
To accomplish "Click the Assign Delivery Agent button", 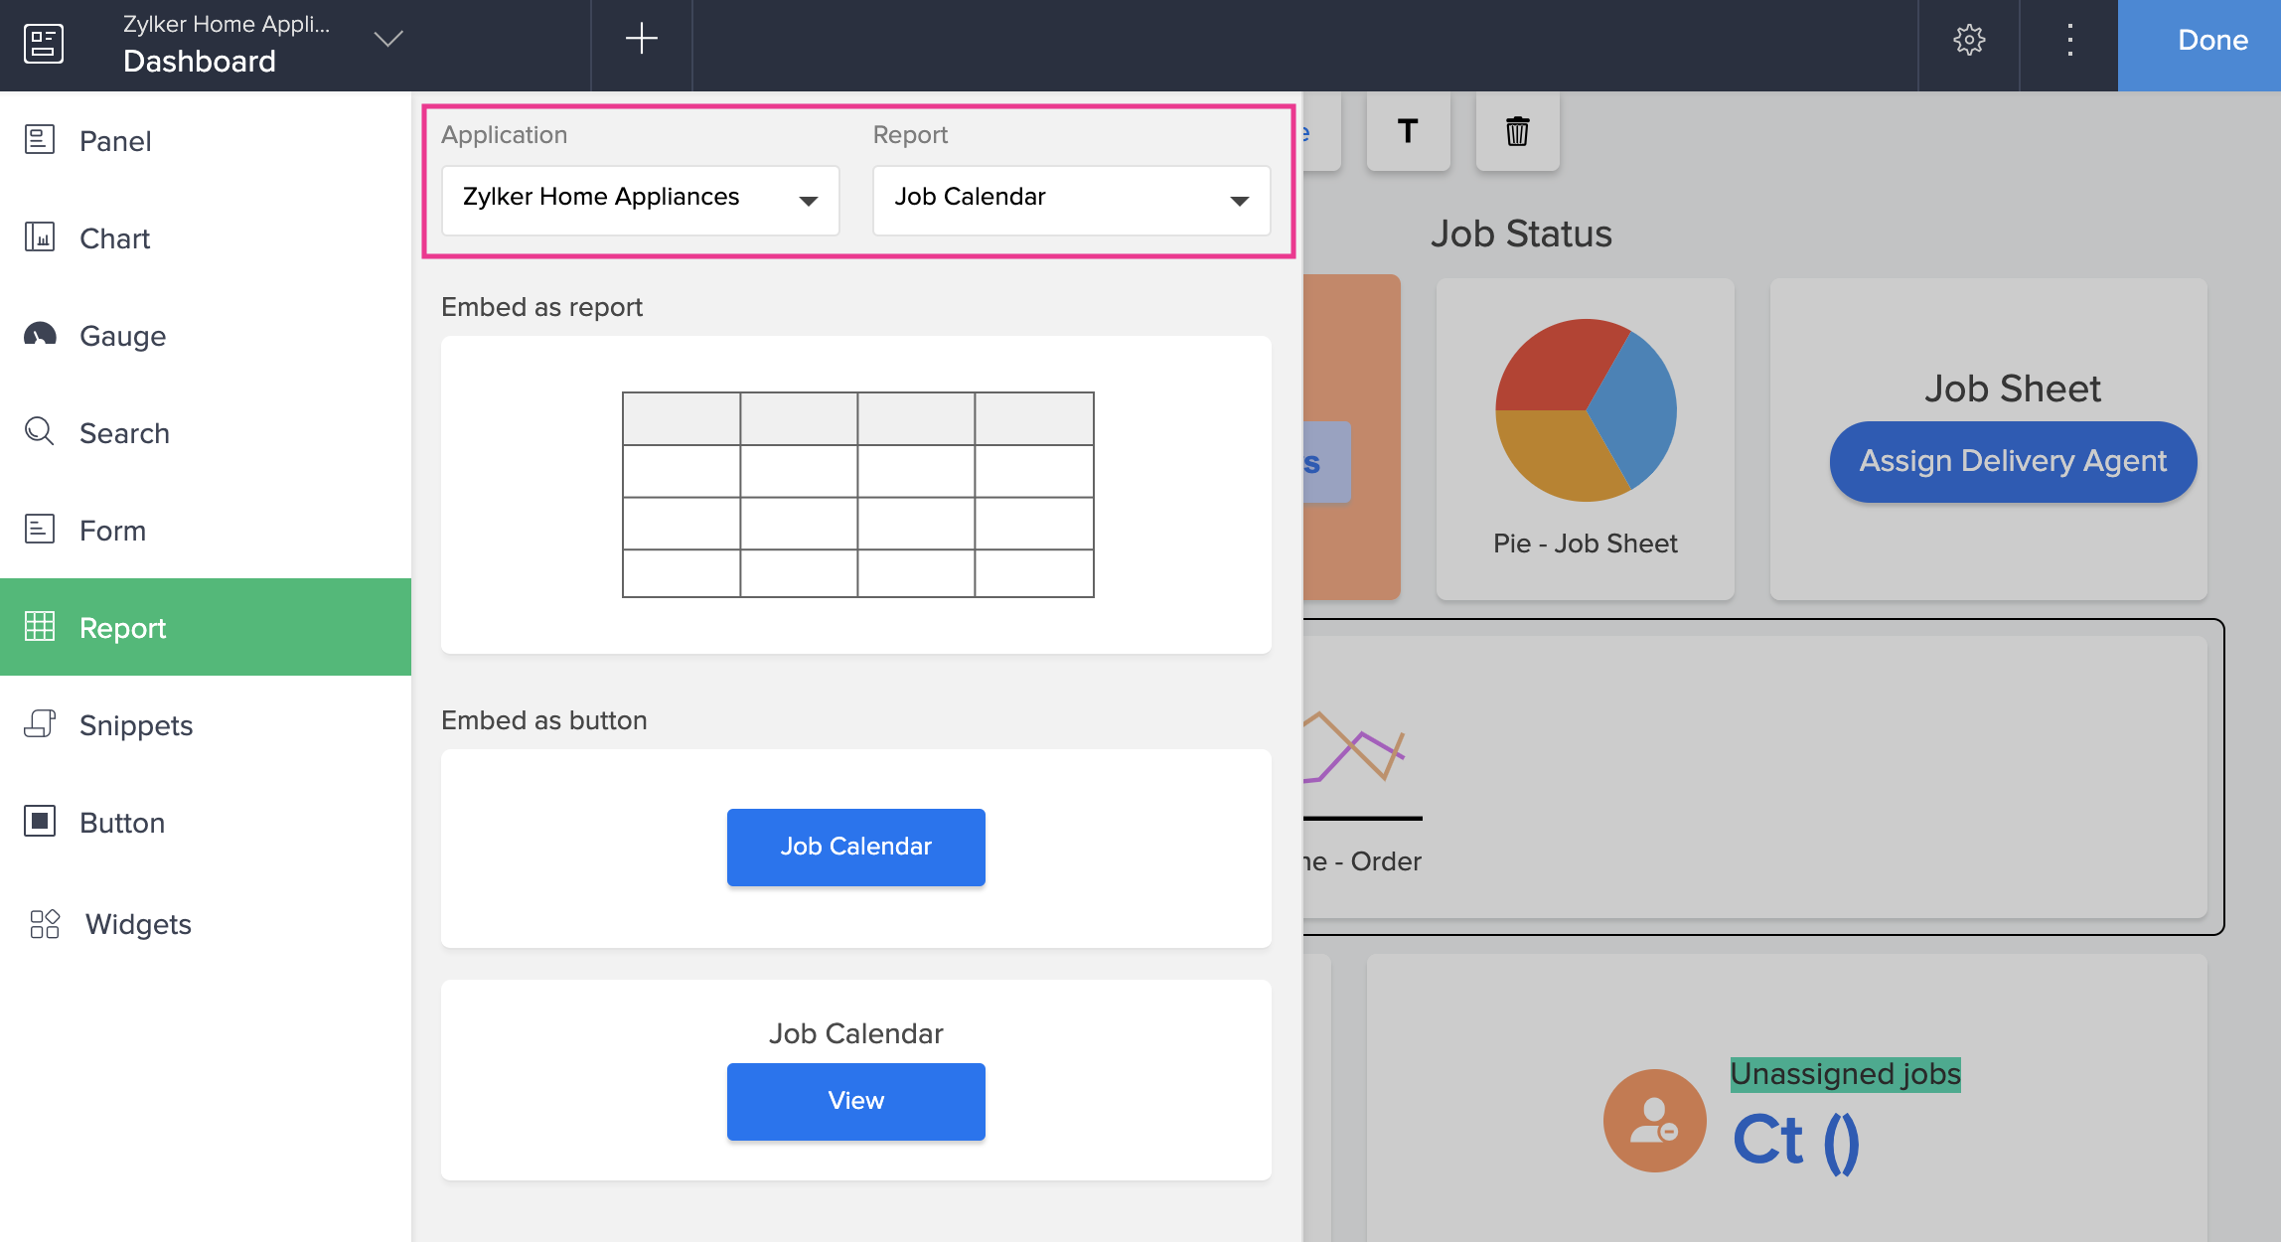I will (2013, 461).
